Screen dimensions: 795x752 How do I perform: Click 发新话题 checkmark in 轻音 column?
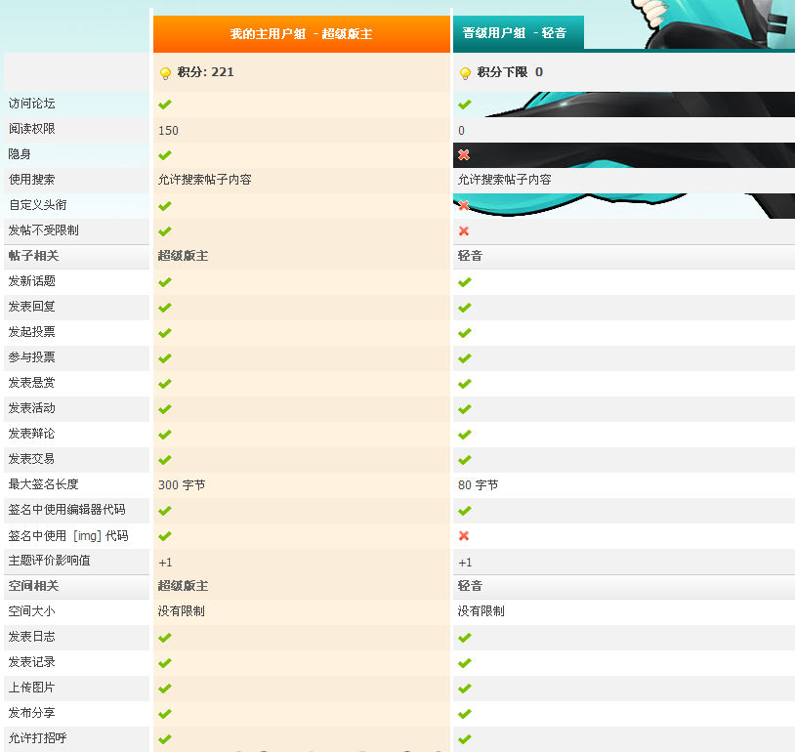click(x=465, y=282)
